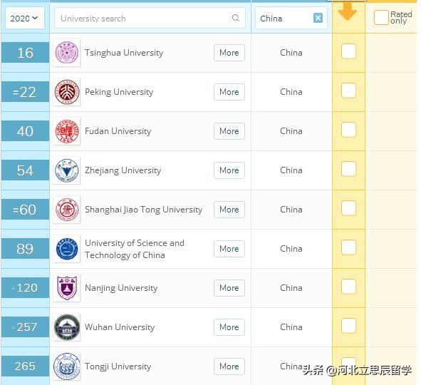The height and width of the screenshot is (385, 421).
Task: Open the Nanjing University link
Action: (121, 288)
